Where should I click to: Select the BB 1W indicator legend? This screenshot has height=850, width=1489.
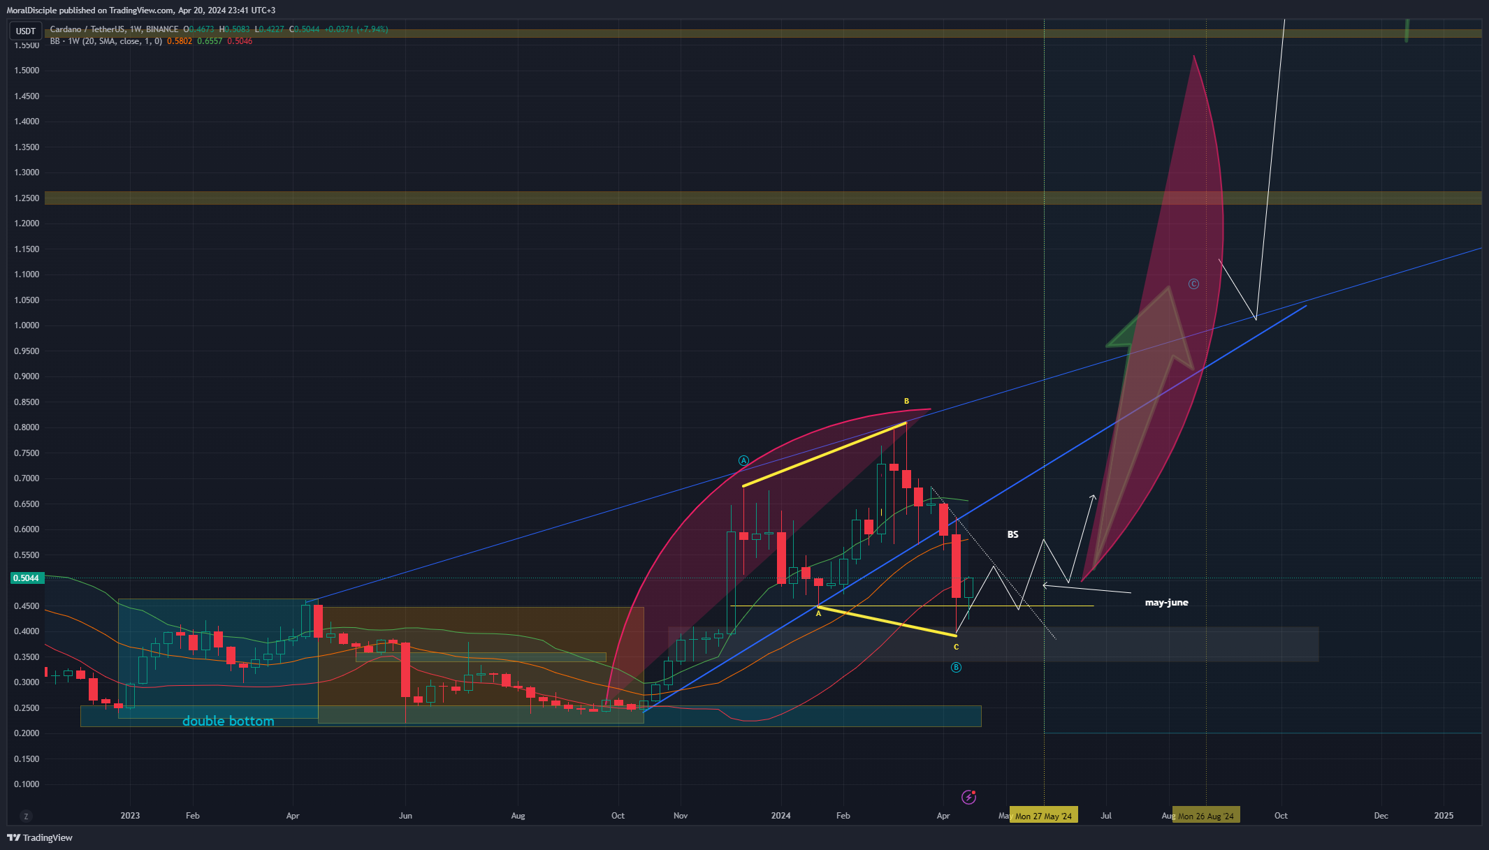(x=106, y=41)
